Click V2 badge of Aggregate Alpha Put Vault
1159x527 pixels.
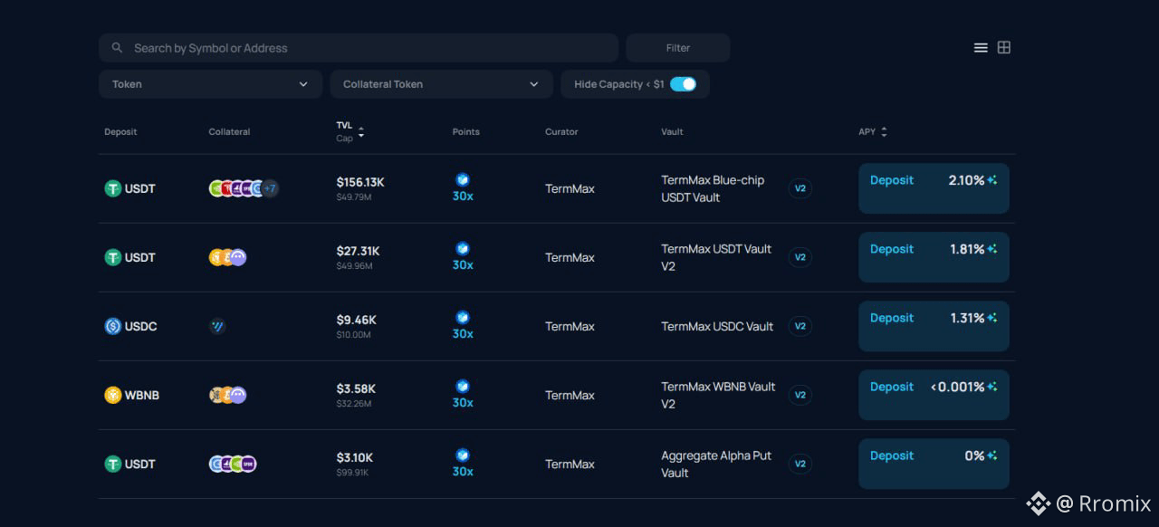(x=800, y=464)
